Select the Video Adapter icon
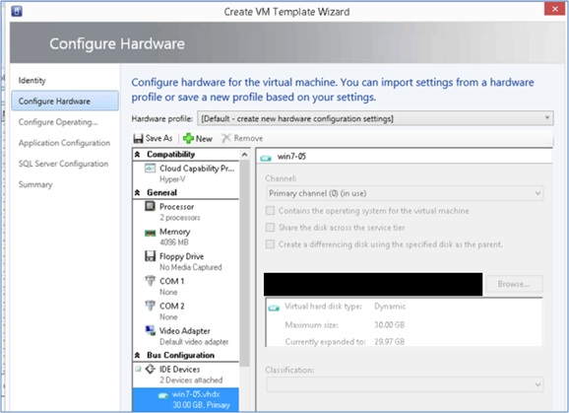Screen dimensions: 569x413 [x=150, y=330]
